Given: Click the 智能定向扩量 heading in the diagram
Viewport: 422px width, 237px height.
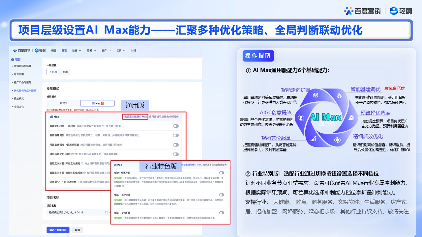Looking at the screenshot, I should pyautogui.click(x=296, y=90).
